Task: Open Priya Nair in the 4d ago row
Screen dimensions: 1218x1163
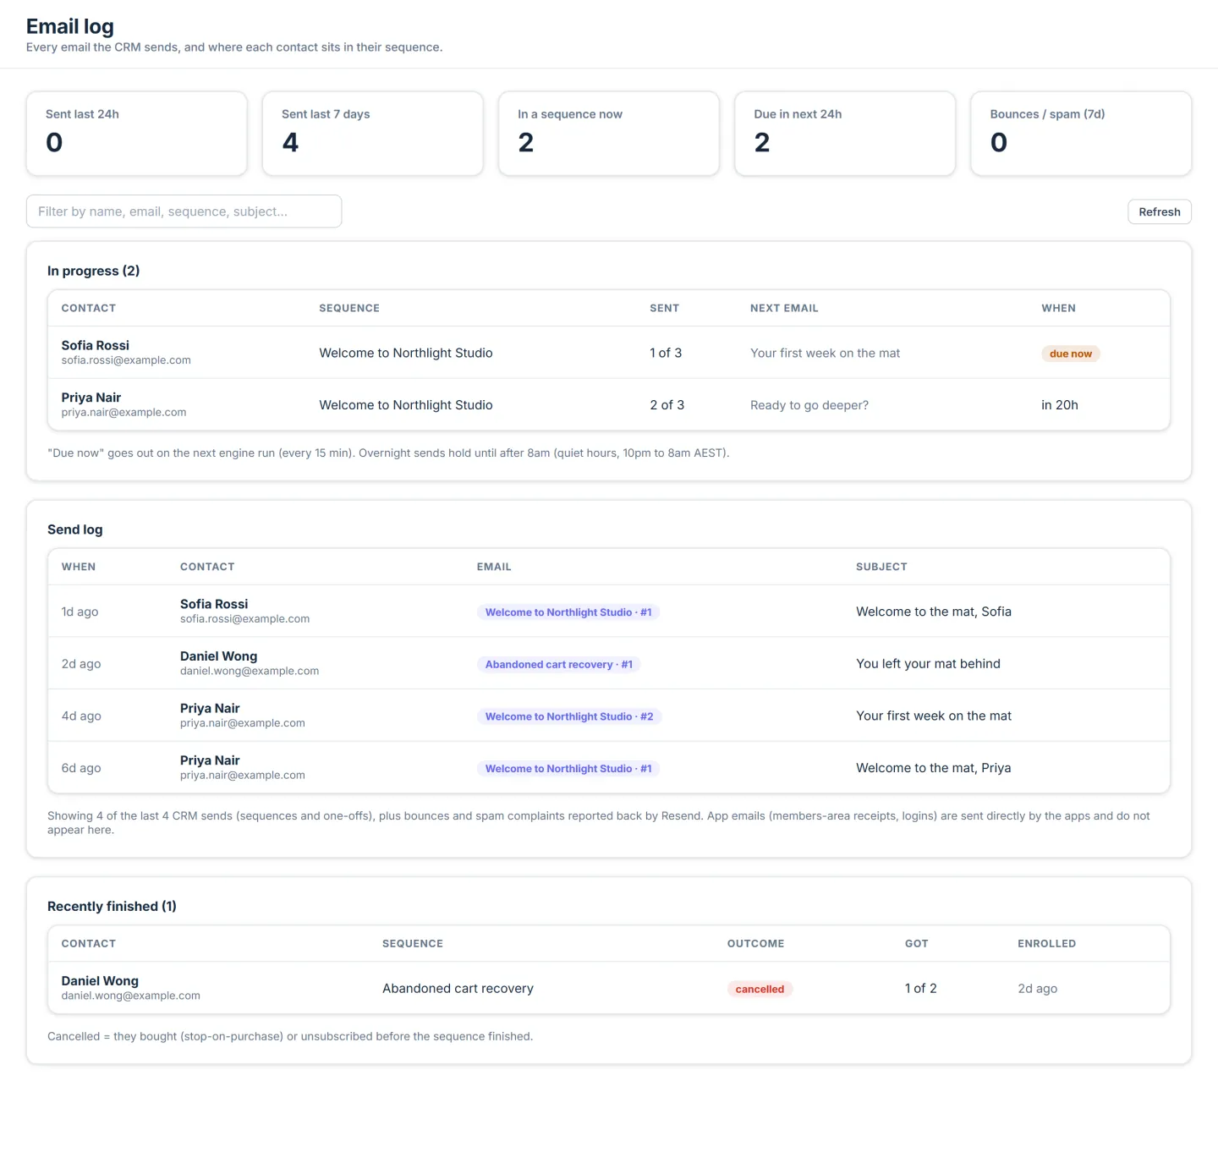Action: coord(210,709)
